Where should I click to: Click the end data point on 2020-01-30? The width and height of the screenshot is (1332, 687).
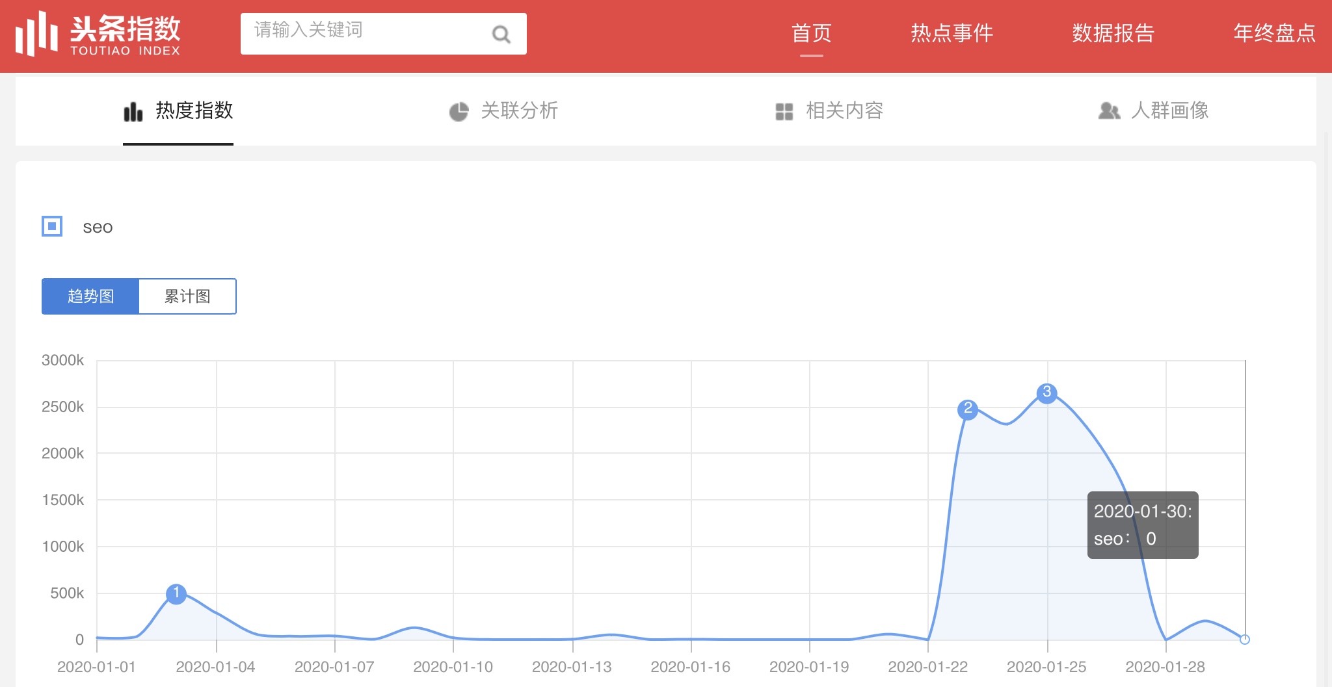(x=1244, y=640)
